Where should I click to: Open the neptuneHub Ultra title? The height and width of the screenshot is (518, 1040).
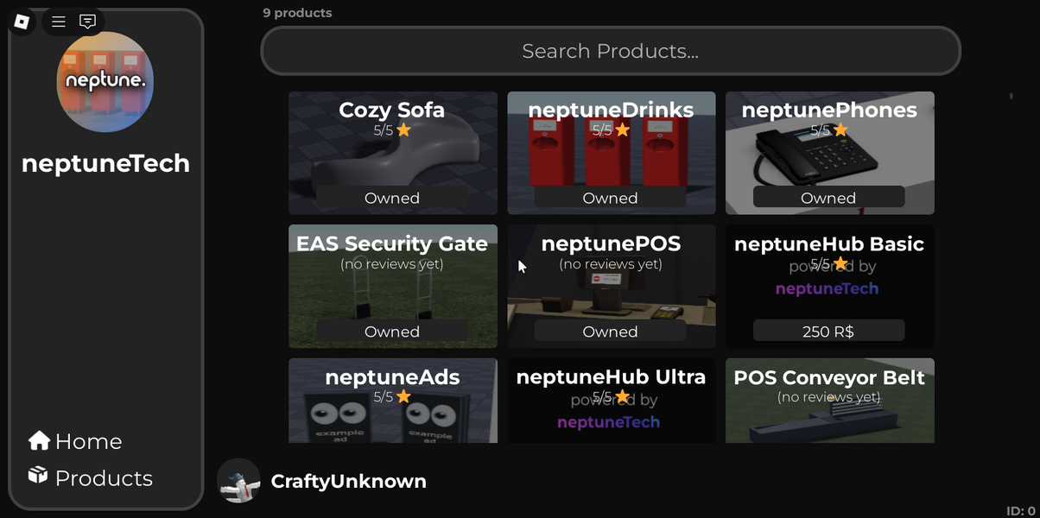[611, 377]
